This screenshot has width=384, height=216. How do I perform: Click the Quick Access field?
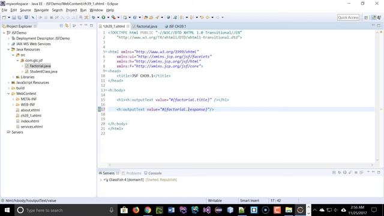pos(348,17)
